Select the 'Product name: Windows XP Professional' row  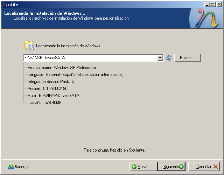(62, 68)
